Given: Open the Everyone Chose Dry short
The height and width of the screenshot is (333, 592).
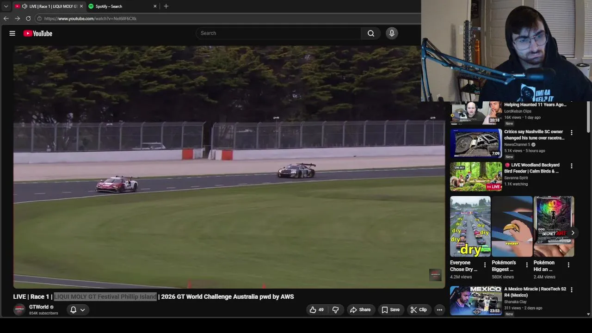Looking at the screenshot, I should pos(470,227).
